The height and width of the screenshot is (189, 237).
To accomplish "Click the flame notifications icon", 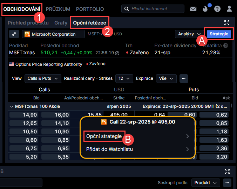I will pos(205,9).
